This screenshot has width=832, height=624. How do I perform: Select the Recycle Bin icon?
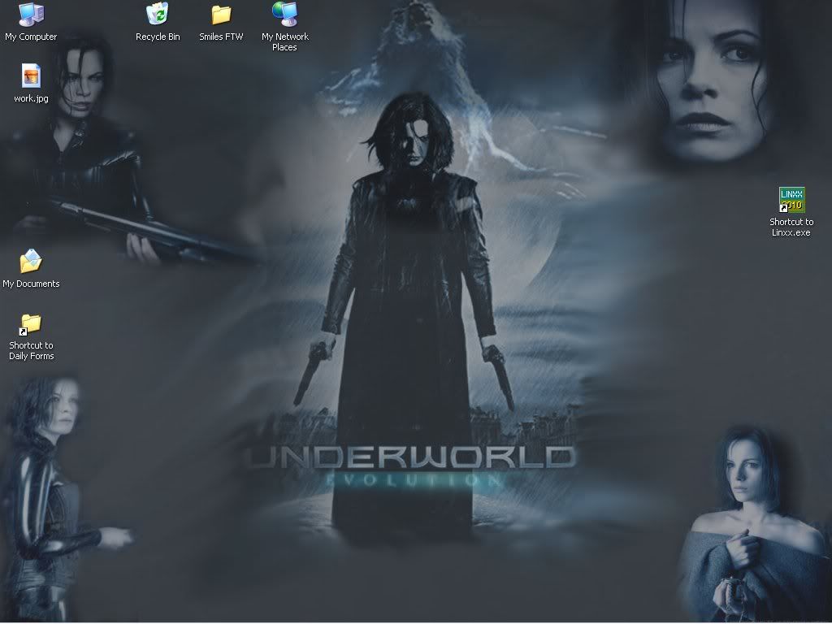158,15
